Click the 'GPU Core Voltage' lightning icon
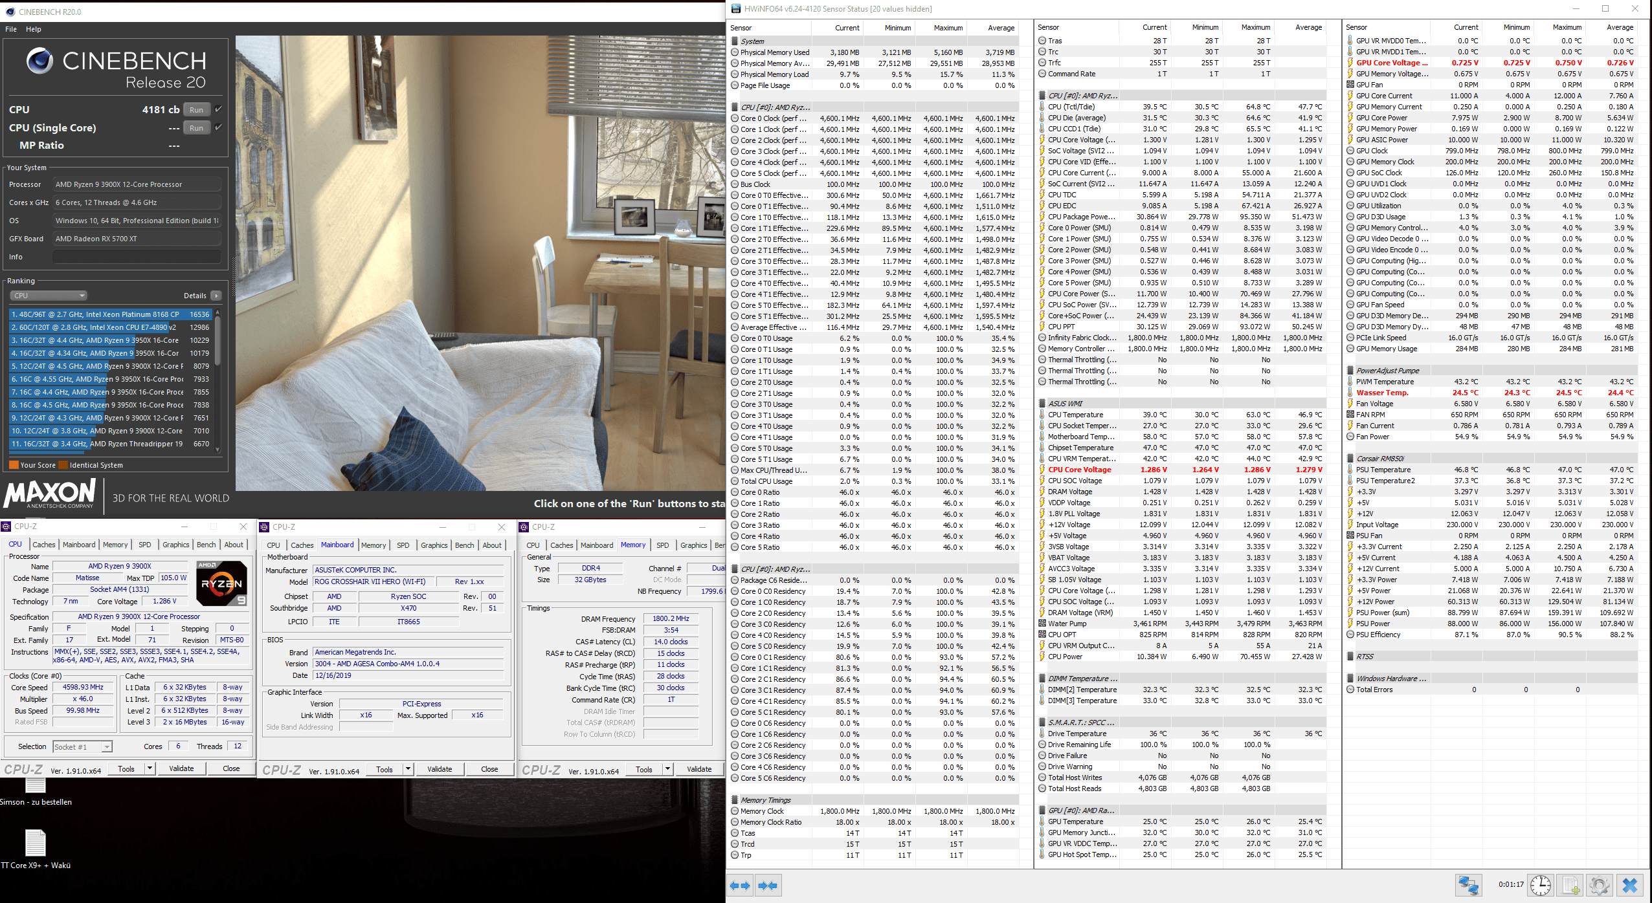The width and height of the screenshot is (1652, 903). [1350, 63]
